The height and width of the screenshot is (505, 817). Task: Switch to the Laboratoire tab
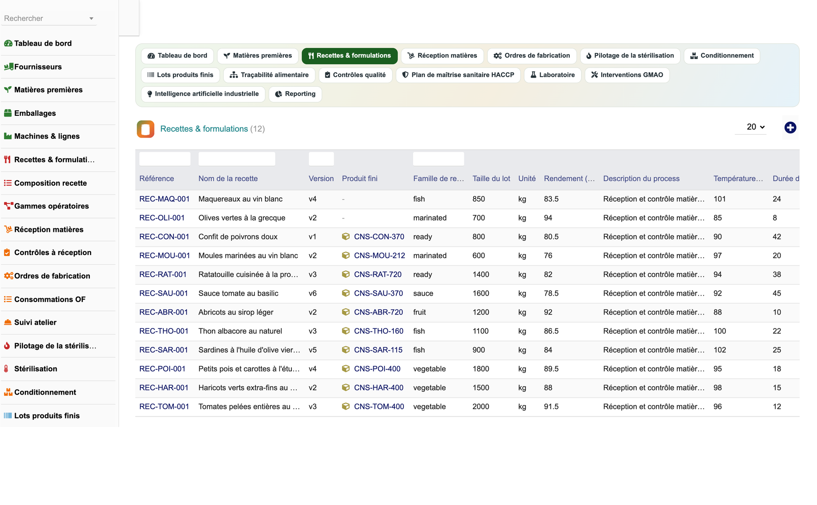pos(553,75)
